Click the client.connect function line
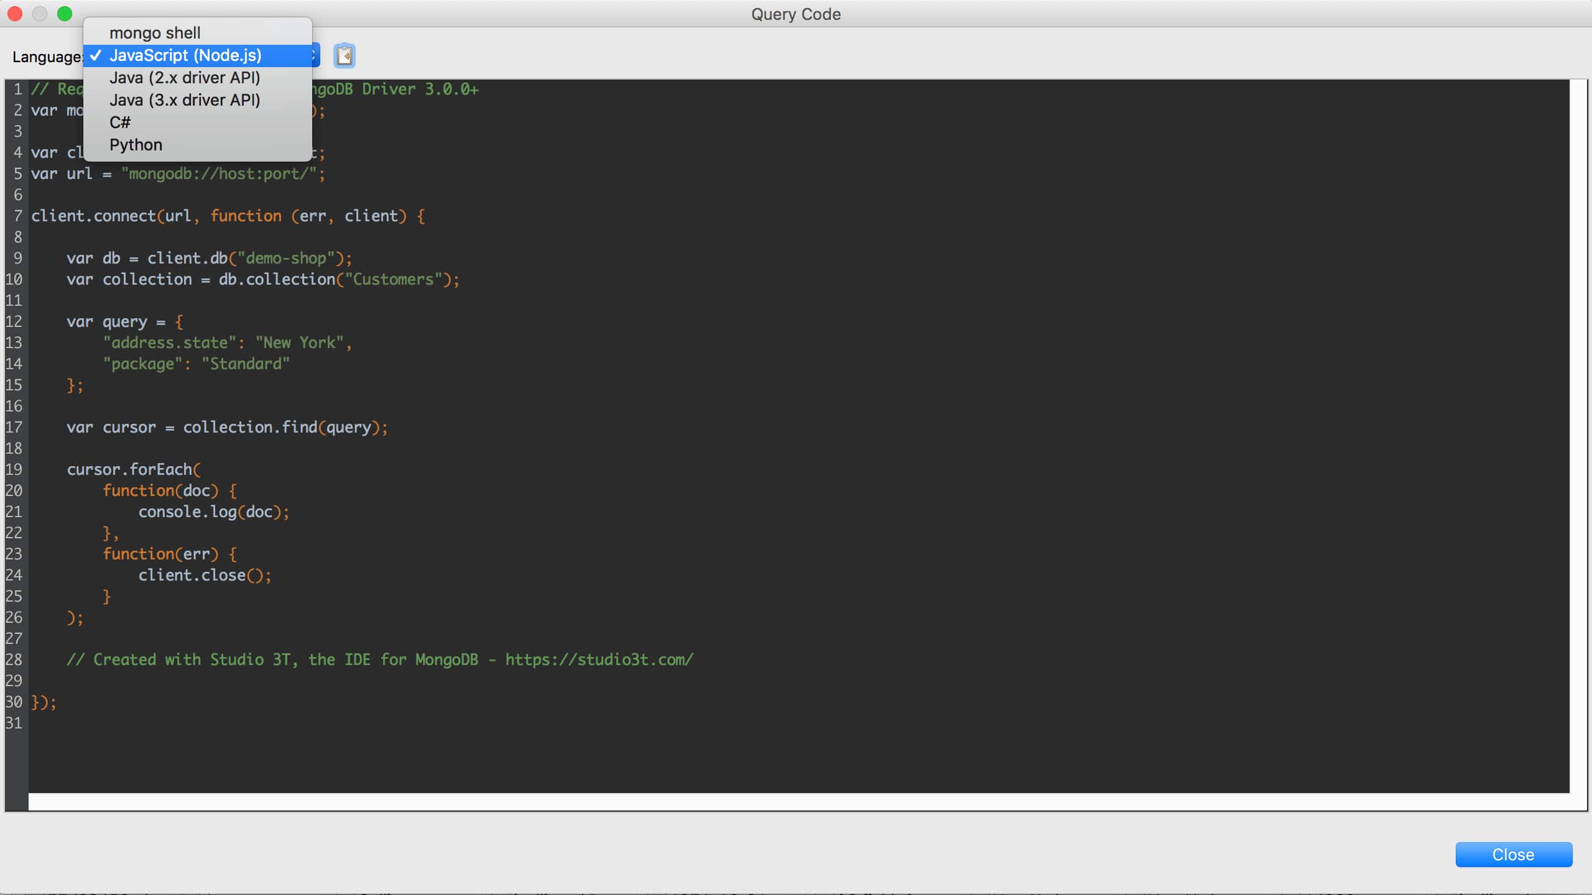This screenshot has width=1592, height=895. 228,216
